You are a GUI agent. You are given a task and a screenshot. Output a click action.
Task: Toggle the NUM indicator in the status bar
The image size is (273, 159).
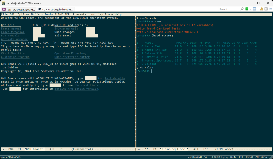tap(217, 157)
